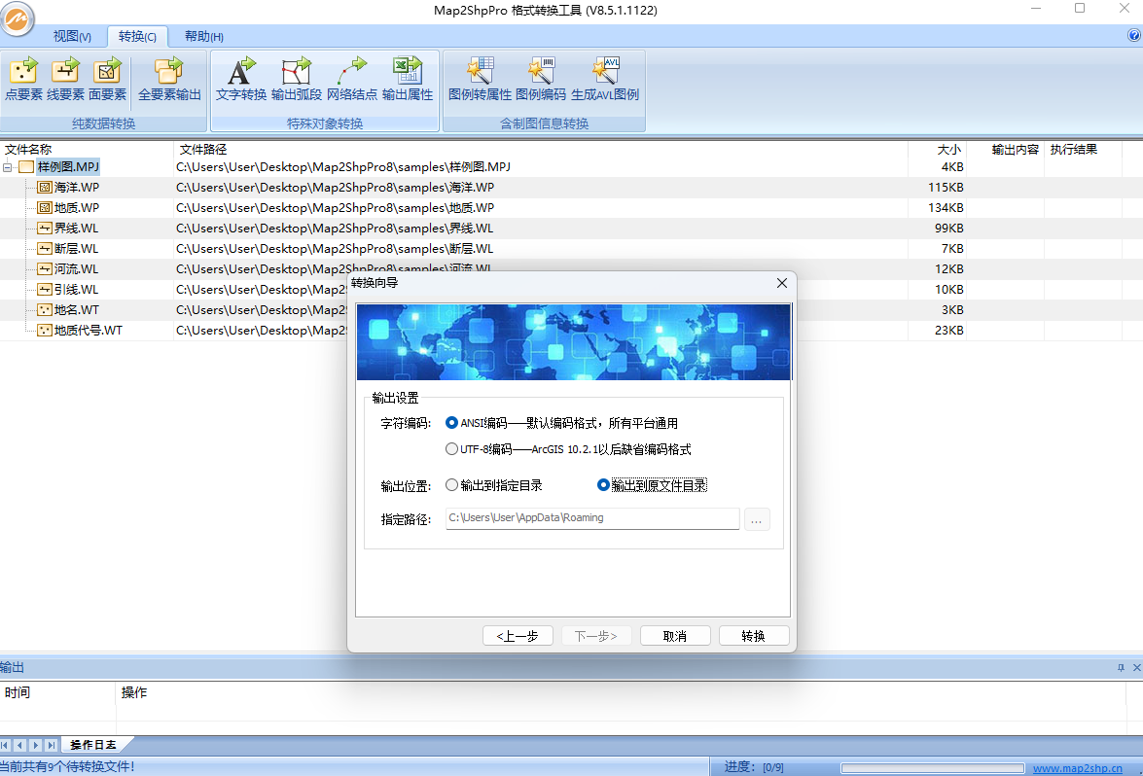Choose 输出到原文件目录 output location

point(652,485)
